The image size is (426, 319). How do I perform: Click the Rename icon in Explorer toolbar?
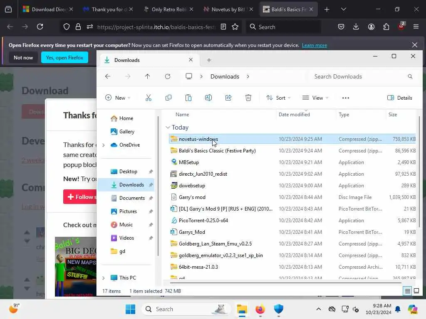(208, 98)
